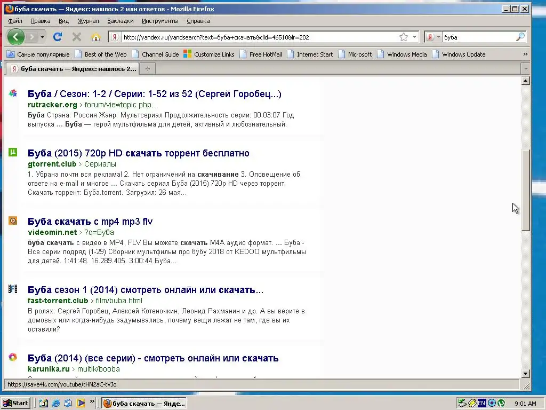Select the буба скачать — Яндекс tab

pyautogui.click(x=73, y=69)
